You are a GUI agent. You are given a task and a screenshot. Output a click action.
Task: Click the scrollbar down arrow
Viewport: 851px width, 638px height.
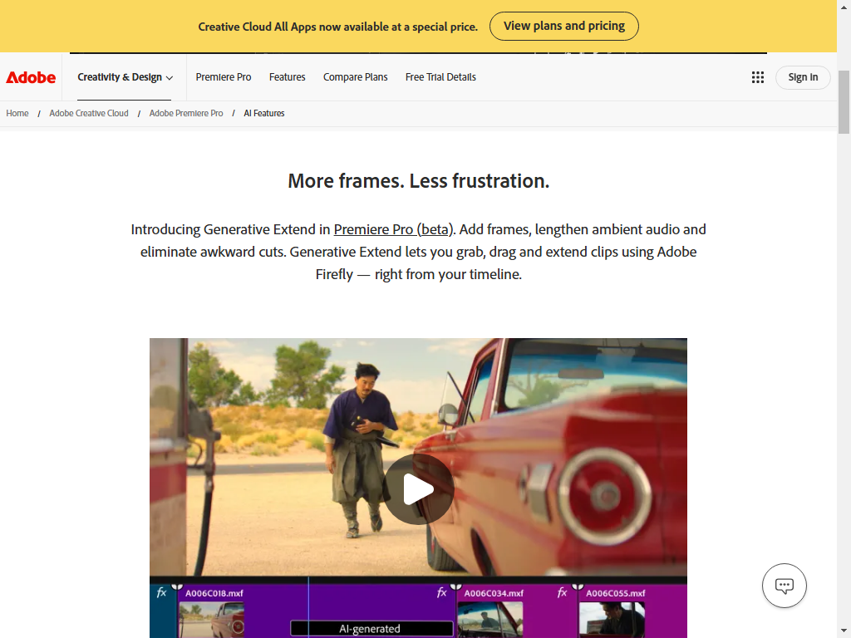[844, 631]
